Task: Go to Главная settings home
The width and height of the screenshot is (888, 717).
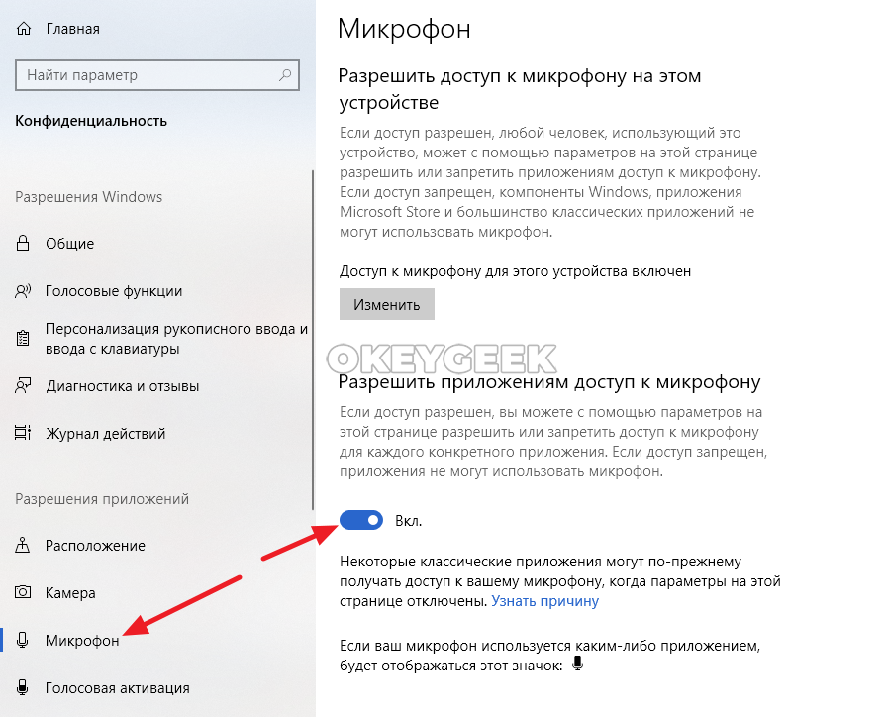Action: (72, 29)
